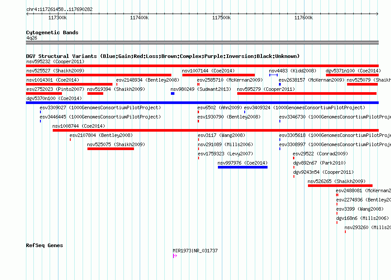Select the esv3117 (Wang2008) label
The height and width of the screenshot is (280, 391).
[x=221, y=135]
